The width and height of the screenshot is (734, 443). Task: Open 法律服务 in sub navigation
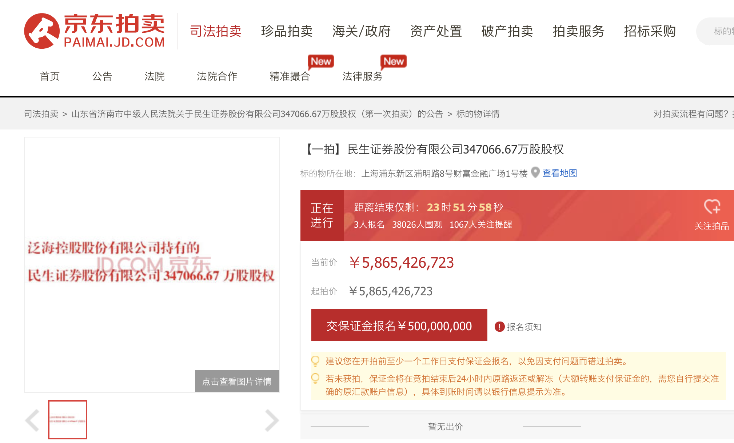coord(363,76)
